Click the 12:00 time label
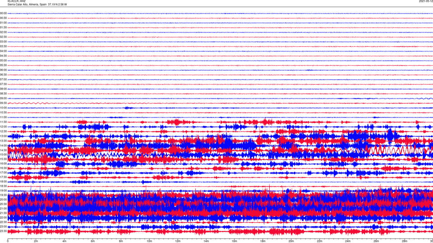This screenshot has width=433, height=243. (x=3, y=127)
